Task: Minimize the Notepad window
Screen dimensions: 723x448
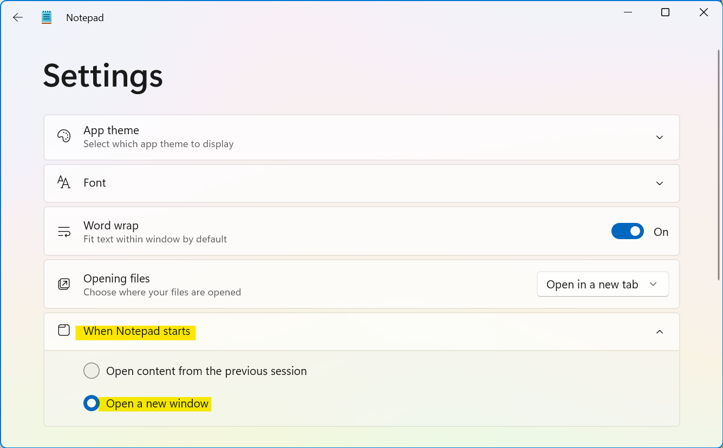Action: coord(628,12)
